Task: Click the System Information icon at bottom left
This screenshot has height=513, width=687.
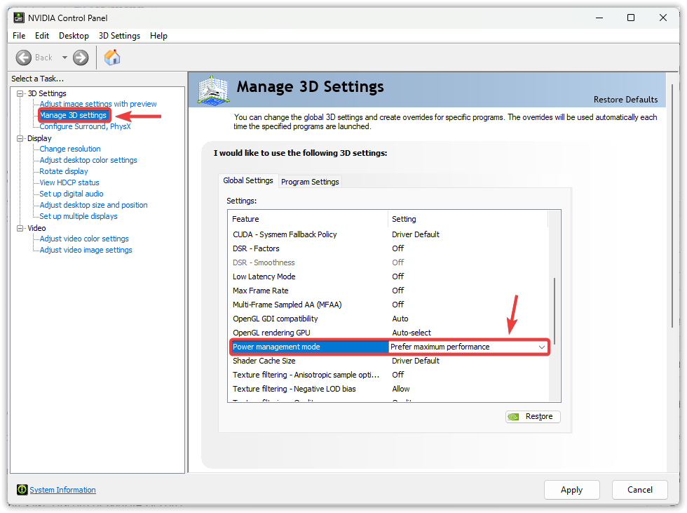Action: (22, 490)
